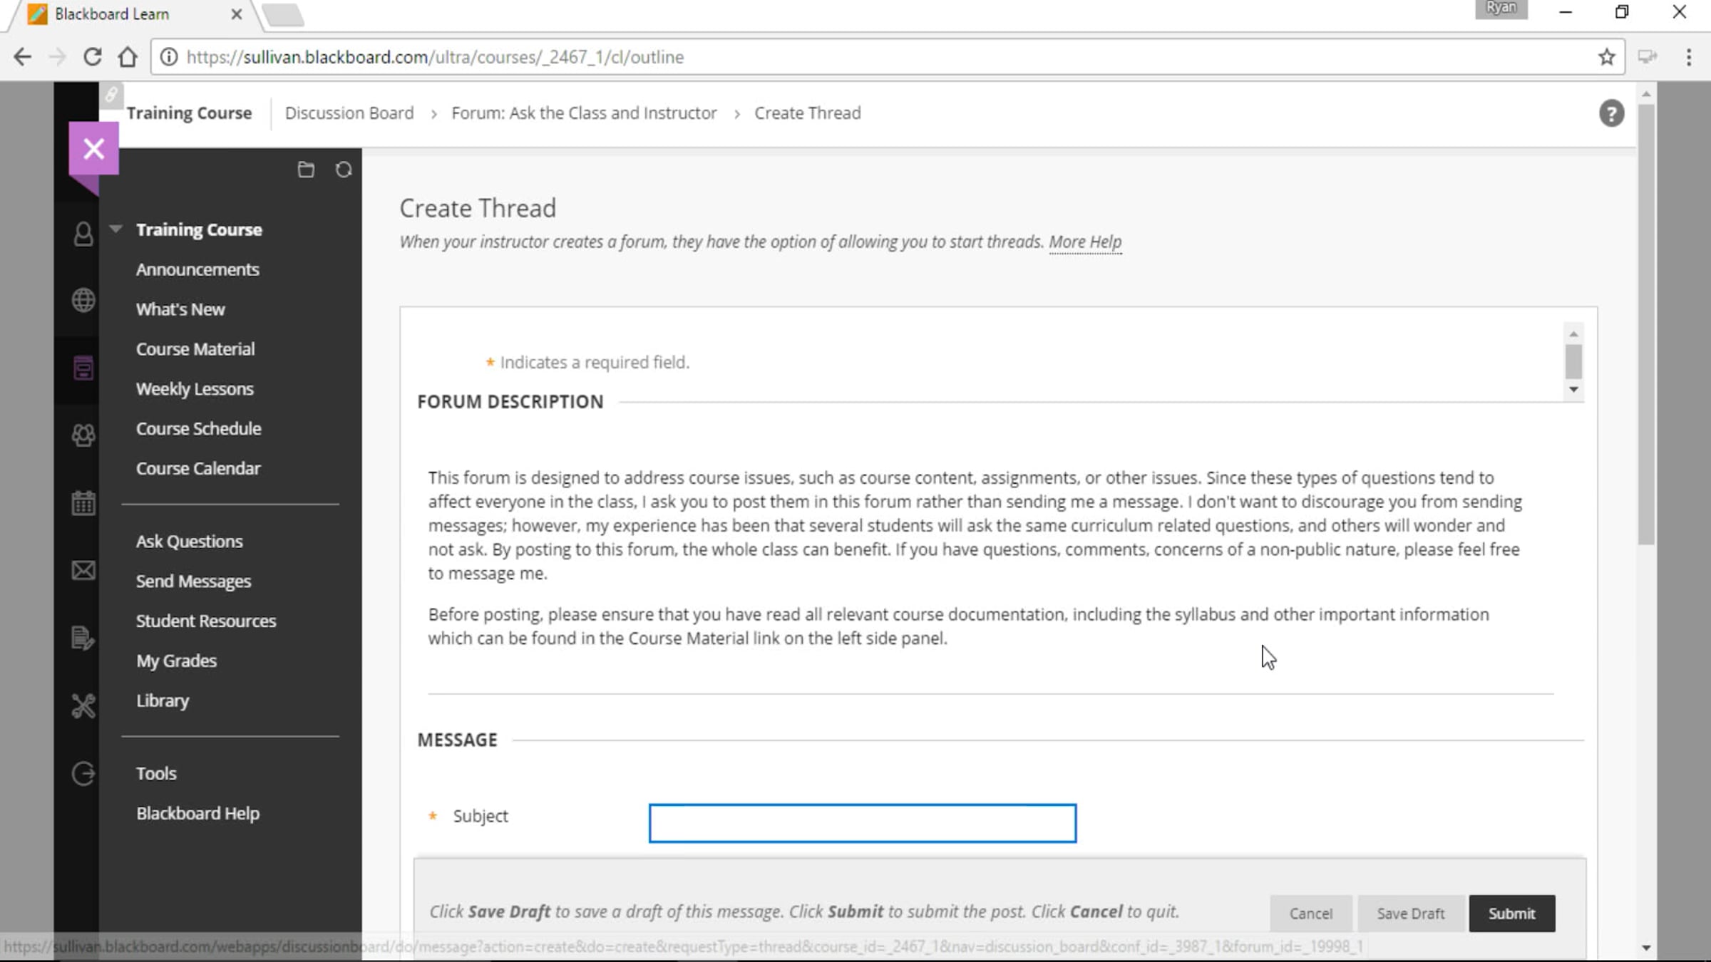Viewport: 1711px width, 962px height.
Task: Click inner form scrollbar down arrow
Action: (x=1573, y=390)
